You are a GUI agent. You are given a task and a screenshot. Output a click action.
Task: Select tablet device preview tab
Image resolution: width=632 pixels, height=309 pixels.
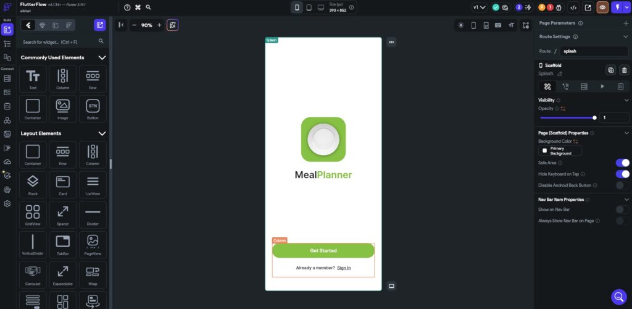coord(309,7)
